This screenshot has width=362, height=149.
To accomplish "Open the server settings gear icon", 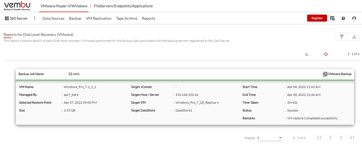I will pos(333,18).
